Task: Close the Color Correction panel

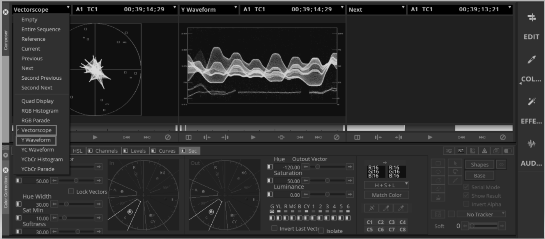Action: pos(5,170)
